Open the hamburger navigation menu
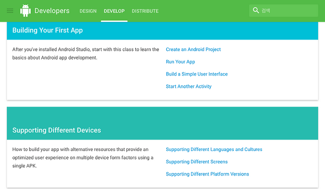 (x=10, y=11)
